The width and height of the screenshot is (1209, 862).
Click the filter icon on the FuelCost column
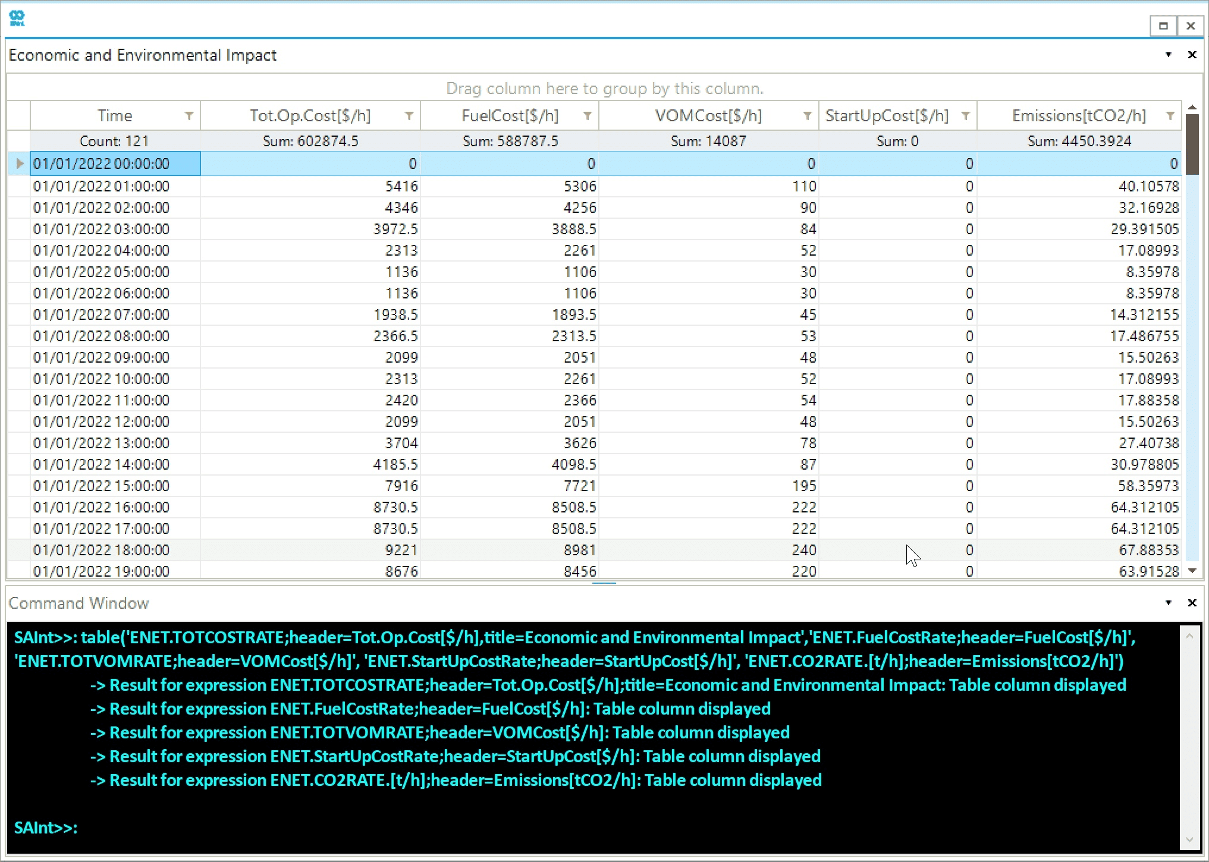coord(588,116)
